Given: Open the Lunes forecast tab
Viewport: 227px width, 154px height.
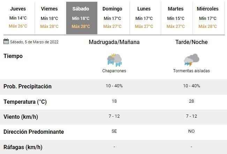Looking at the screenshot, I should (144, 17).
